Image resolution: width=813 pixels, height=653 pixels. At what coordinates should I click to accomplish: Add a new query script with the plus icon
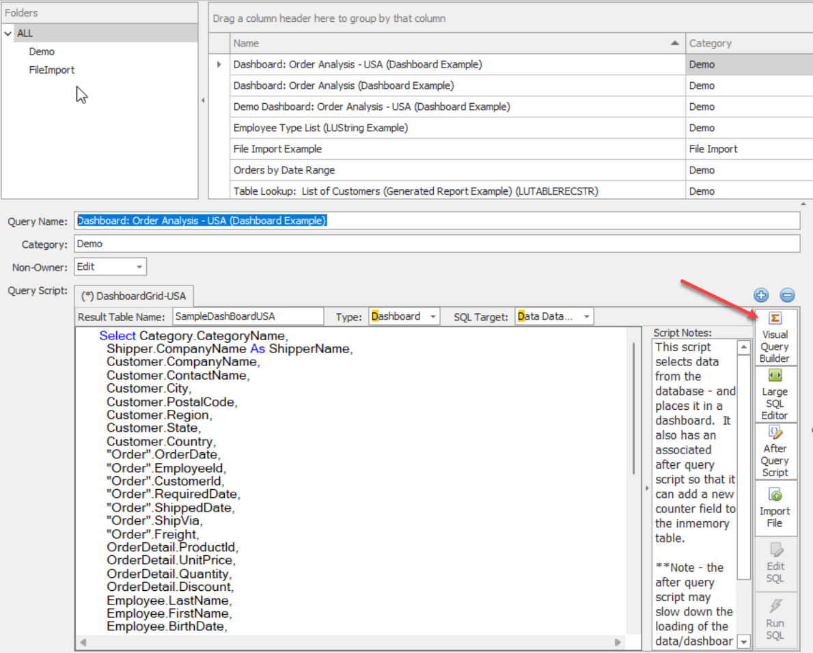coord(760,295)
